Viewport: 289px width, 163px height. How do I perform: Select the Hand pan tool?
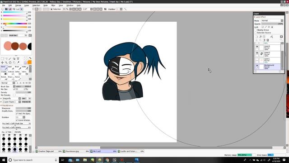coord(14,62)
